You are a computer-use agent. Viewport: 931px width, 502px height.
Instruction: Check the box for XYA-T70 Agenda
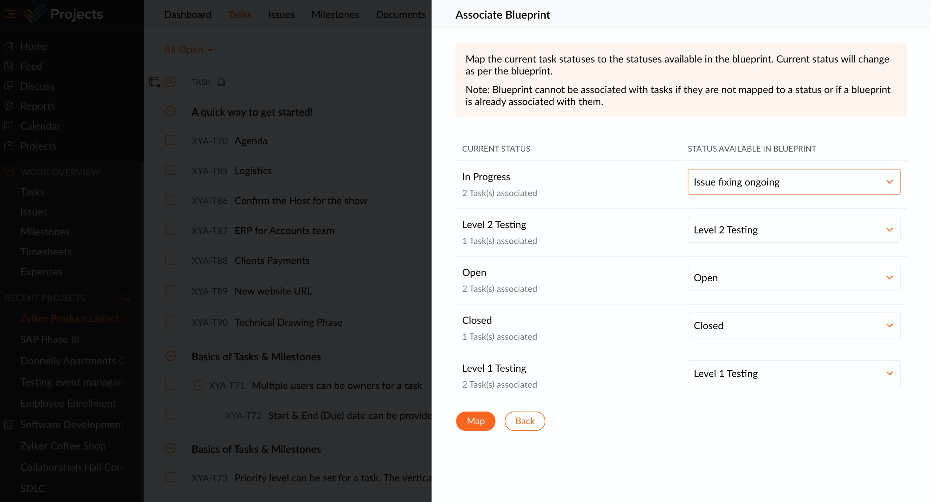pyautogui.click(x=170, y=140)
